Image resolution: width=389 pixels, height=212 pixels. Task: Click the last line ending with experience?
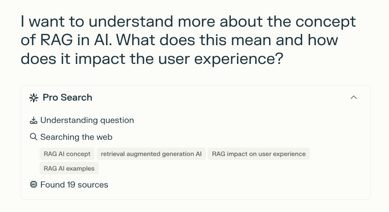coord(152,59)
